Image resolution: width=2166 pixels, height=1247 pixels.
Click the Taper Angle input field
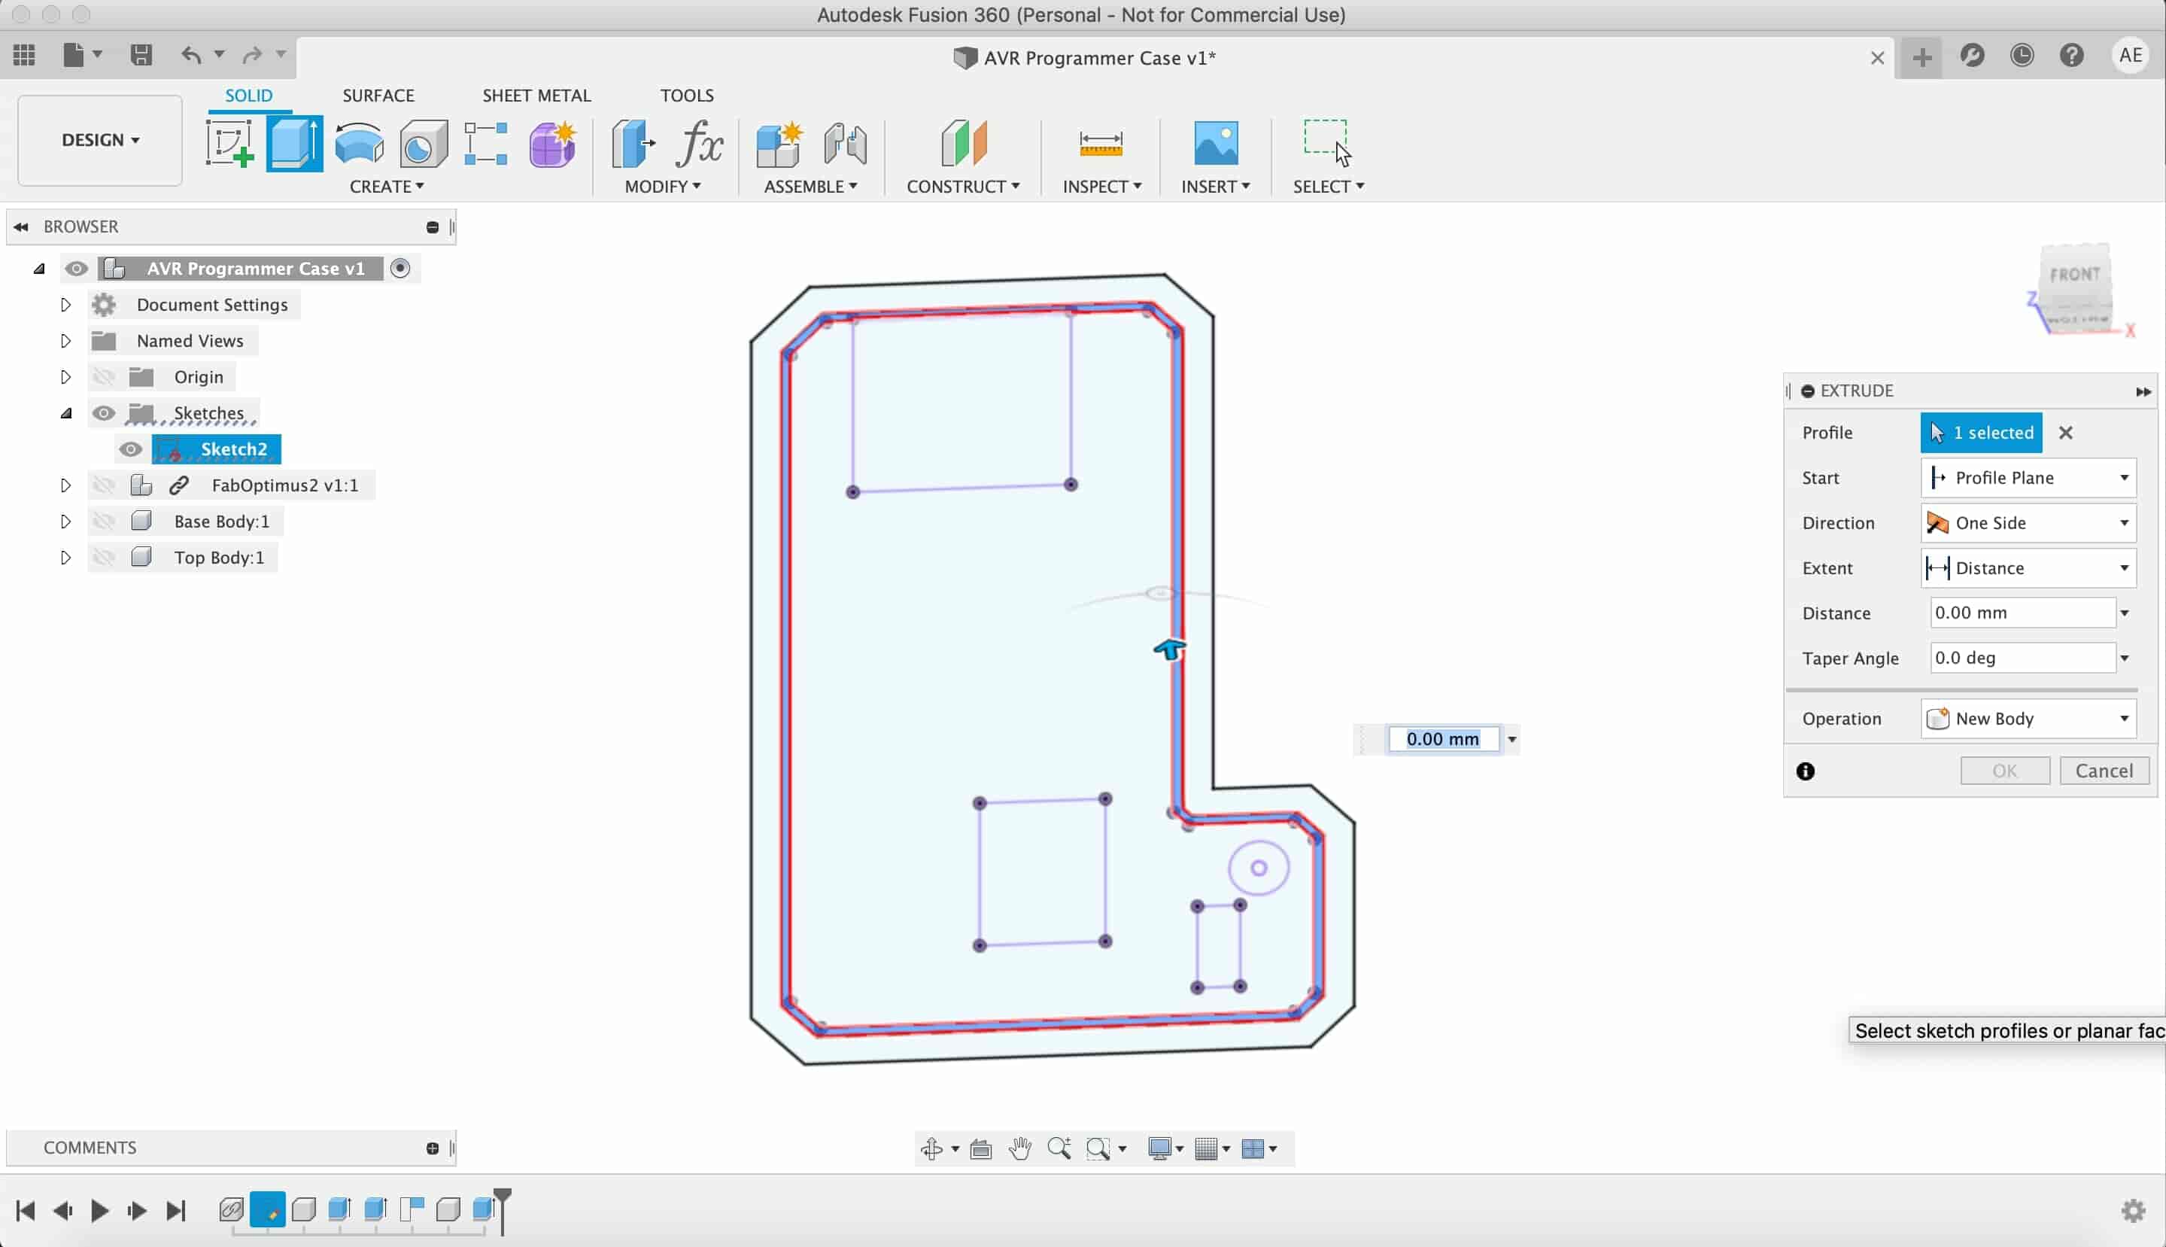(x=2022, y=658)
